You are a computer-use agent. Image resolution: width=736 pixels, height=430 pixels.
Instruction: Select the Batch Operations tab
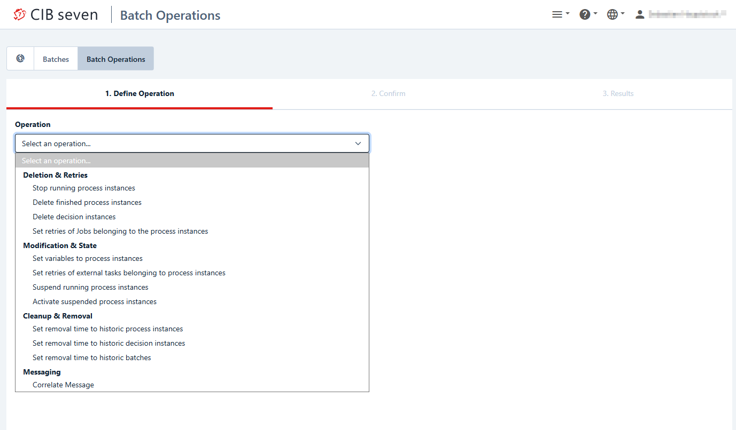click(116, 59)
